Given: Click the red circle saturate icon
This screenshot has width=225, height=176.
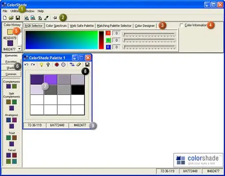Looking at the screenshot, I should coord(57,65).
